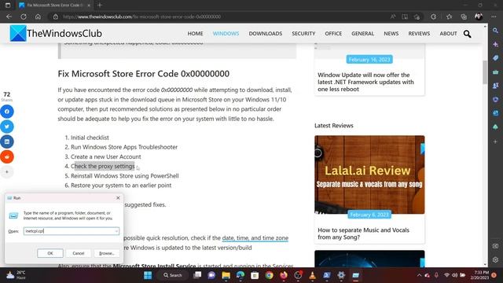Click Browse in the Run dialog
This screenshot has width=503, height=283.
tap(107, 253)
